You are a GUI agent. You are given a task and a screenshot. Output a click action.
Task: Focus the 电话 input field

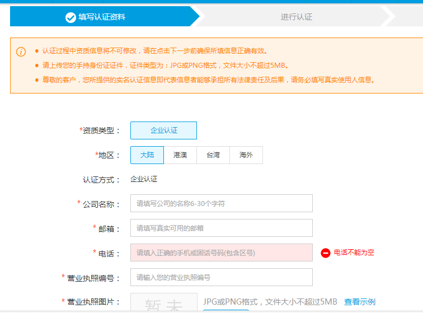(x=222, y=253)
